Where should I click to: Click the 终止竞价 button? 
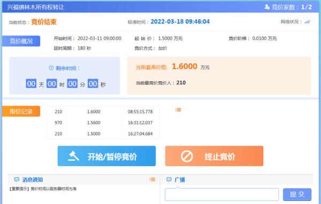click(x=214, y=156)
